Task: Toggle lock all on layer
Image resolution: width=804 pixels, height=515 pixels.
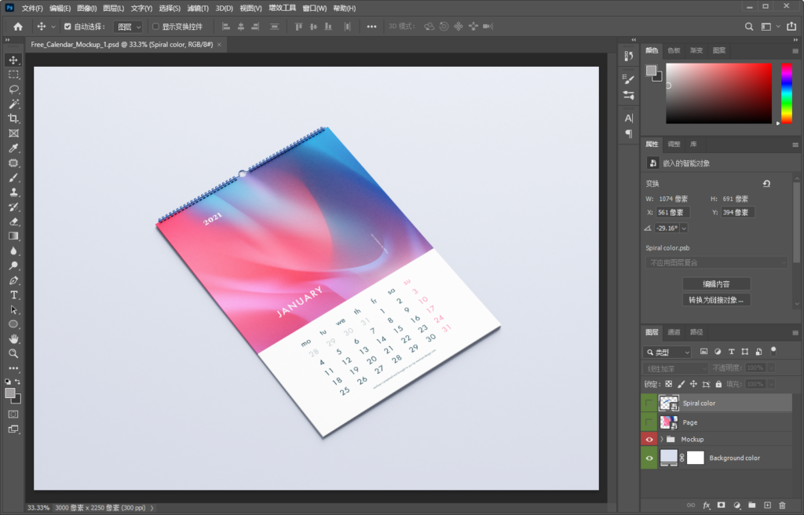Action: pyautogui.click(x=718, y=384)
